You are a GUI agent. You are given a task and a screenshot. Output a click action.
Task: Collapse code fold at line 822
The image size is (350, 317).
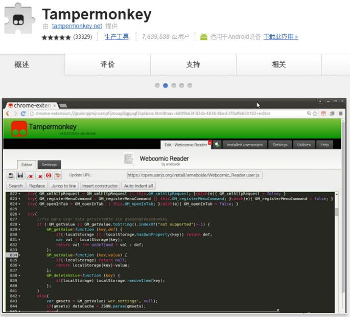[19, 194]
